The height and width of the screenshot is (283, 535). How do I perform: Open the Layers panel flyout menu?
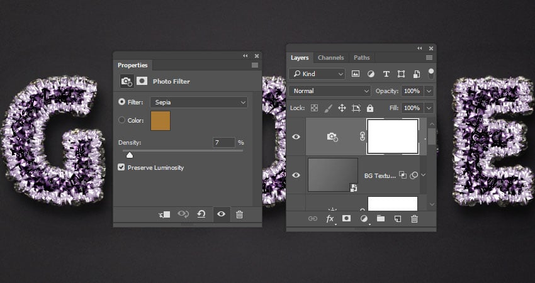[429, 58]
